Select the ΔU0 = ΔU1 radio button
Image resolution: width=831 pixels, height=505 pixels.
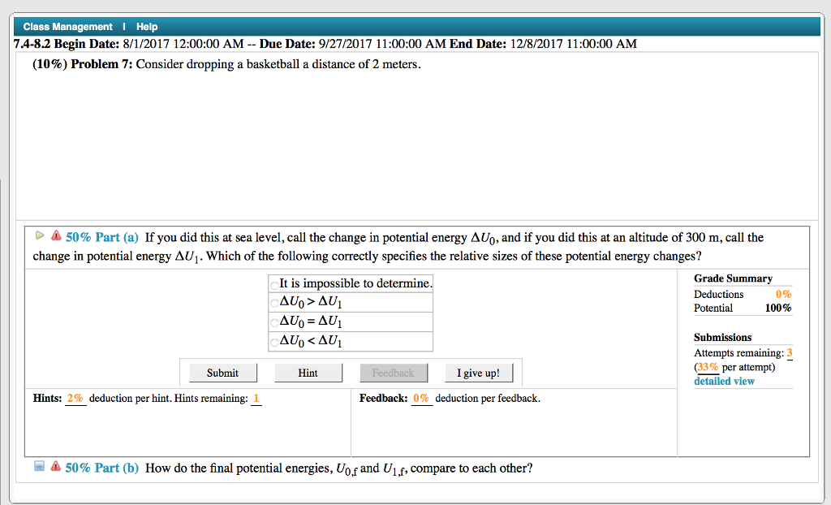click(274, 322)
